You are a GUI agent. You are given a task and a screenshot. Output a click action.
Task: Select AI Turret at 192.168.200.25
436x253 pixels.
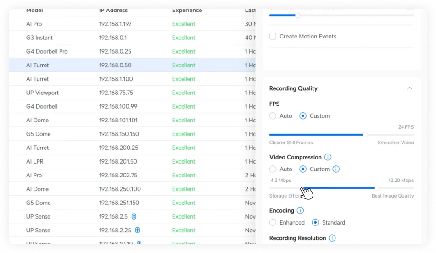[132, 148]
